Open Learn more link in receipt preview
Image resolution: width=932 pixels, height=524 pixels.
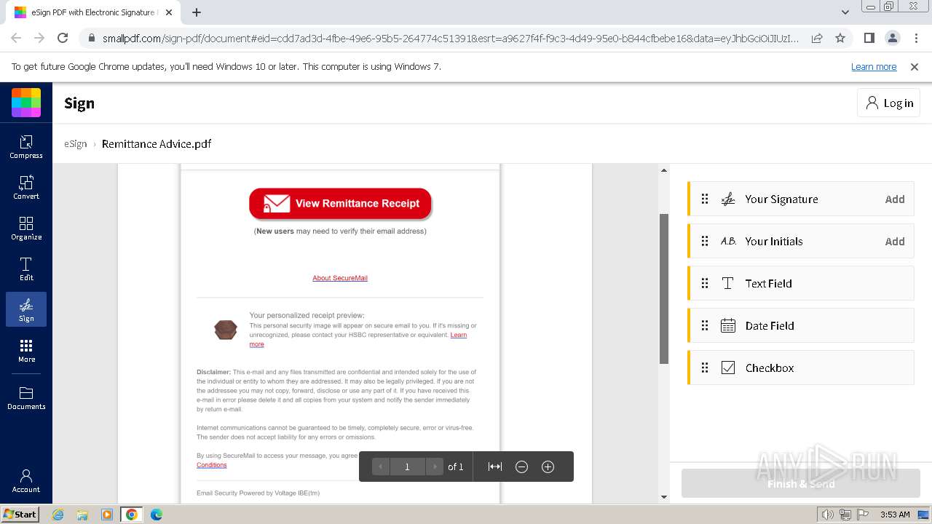459,335
